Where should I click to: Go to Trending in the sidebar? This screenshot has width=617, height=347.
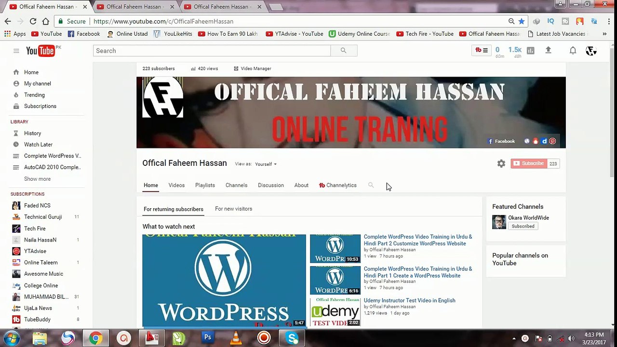[x=34, y=95]
